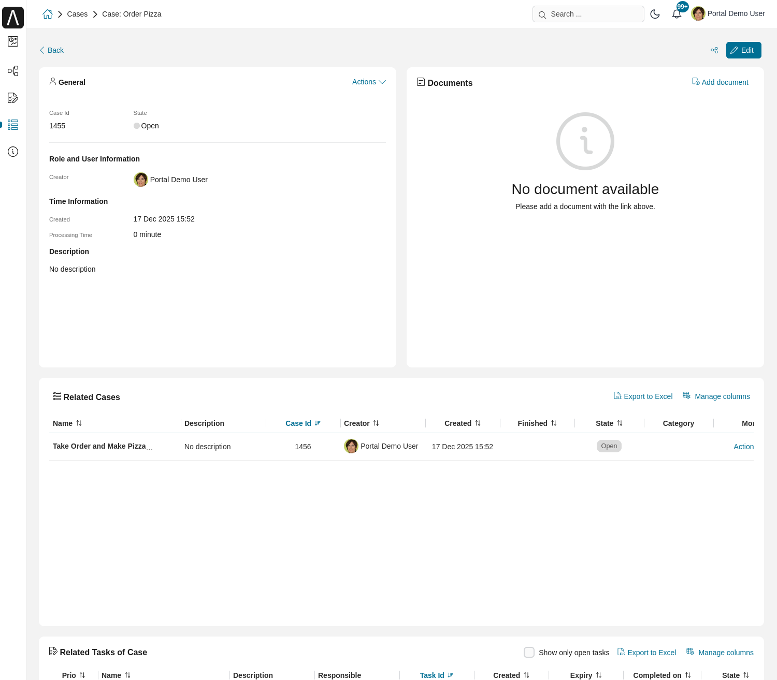Open Cases list icon in sidebar
Screen dimensions: 777x680
[x=13, y=125]
